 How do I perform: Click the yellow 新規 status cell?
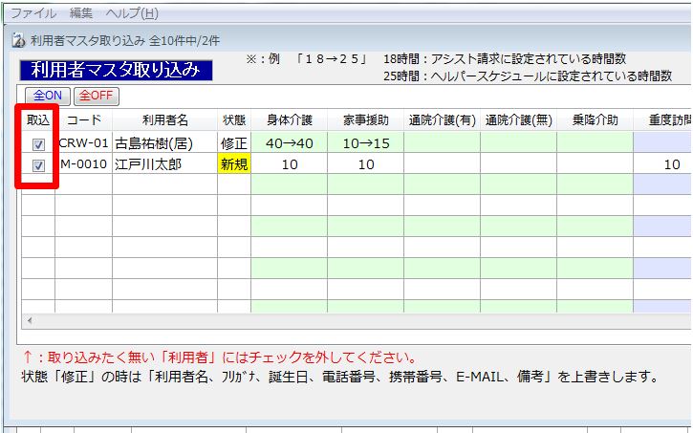234,164
